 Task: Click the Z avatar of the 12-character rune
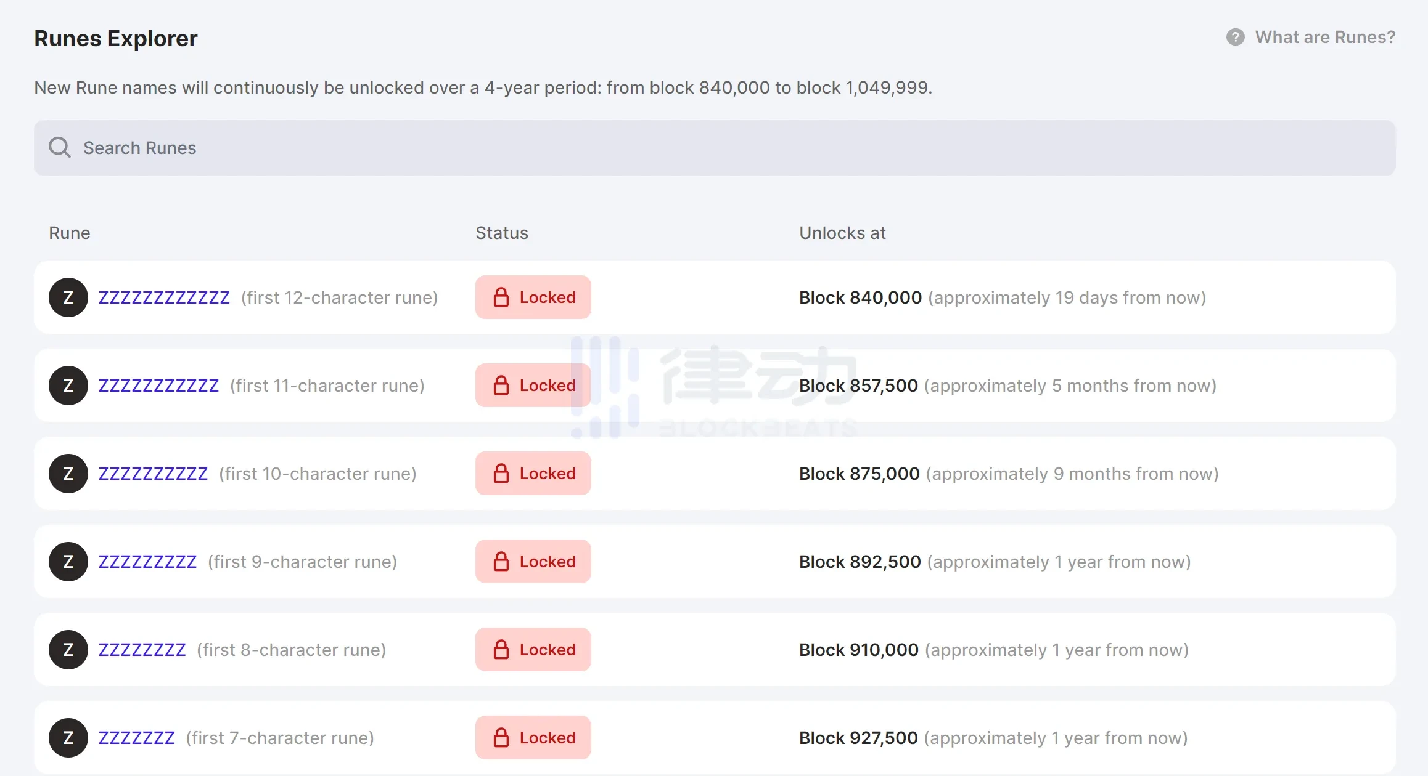pos(68,297)
